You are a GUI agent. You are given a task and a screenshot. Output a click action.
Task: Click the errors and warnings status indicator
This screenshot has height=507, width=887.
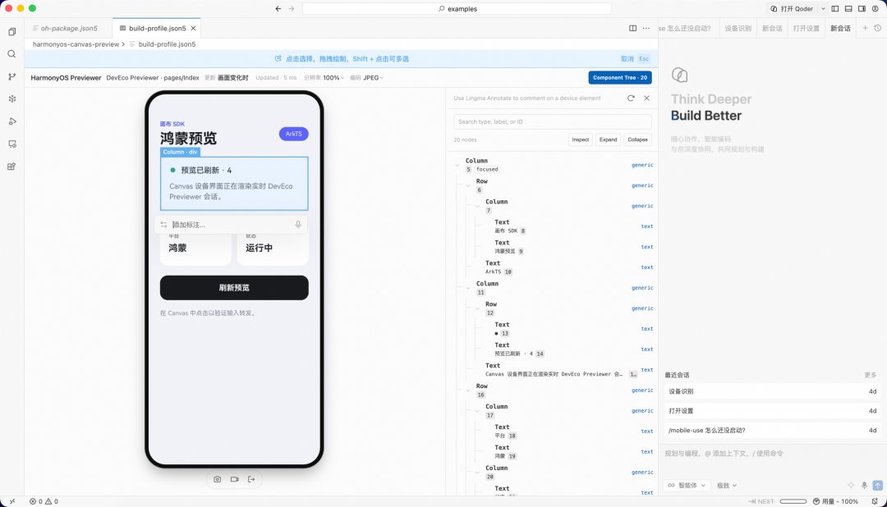coord(44,501)
